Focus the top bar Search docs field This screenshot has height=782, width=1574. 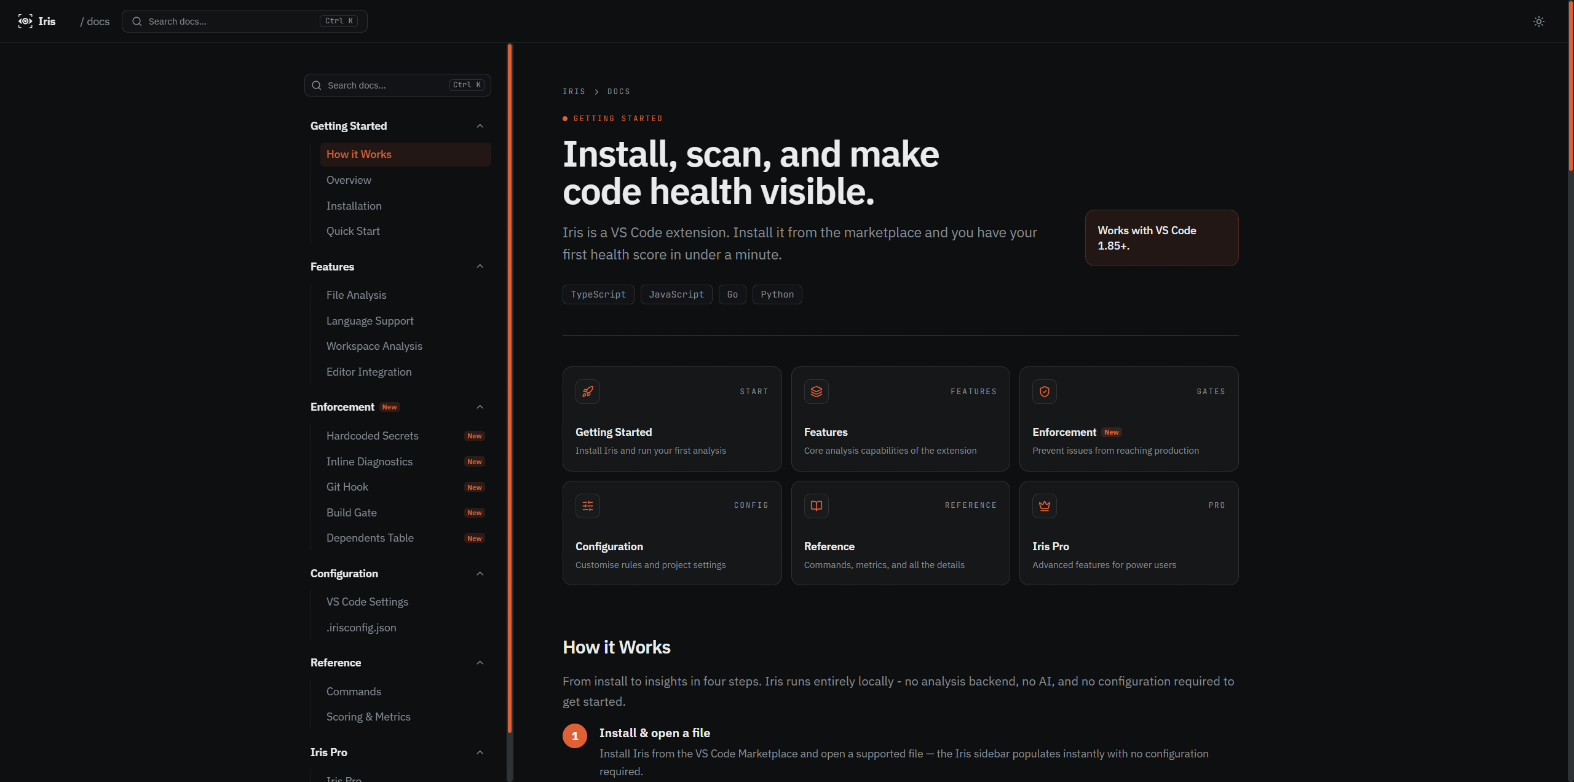(x=245, y=22)
